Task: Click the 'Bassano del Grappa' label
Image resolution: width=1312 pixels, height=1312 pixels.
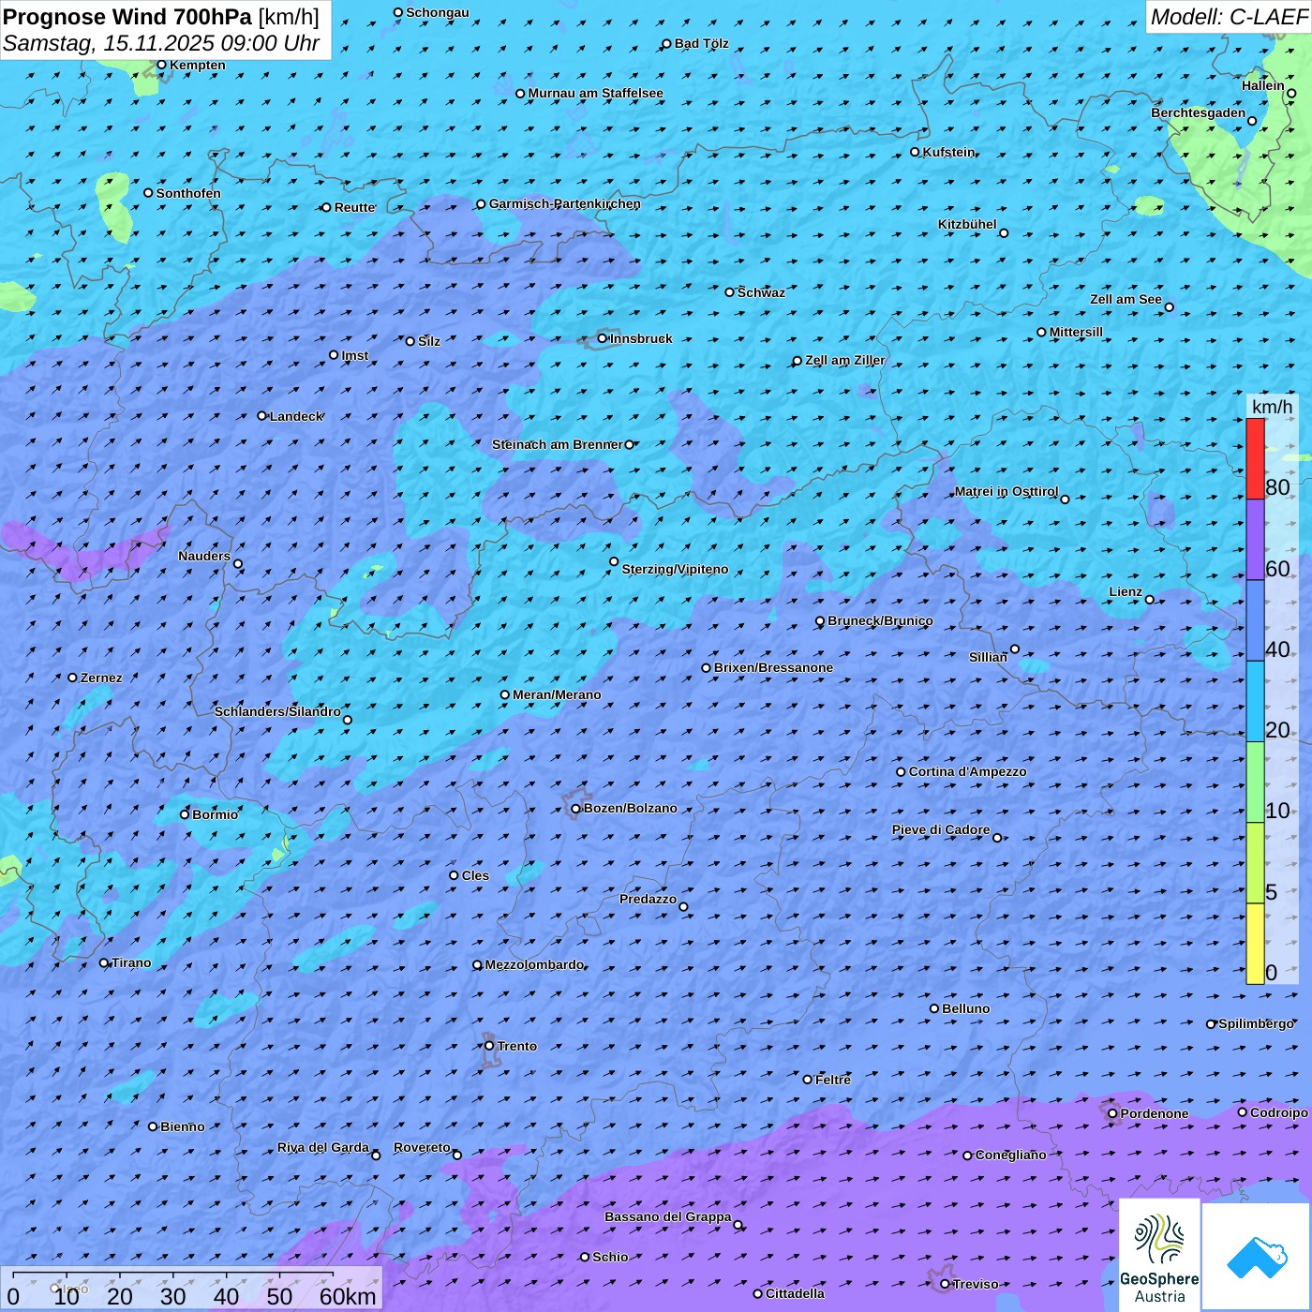Action: point(667,1216)
